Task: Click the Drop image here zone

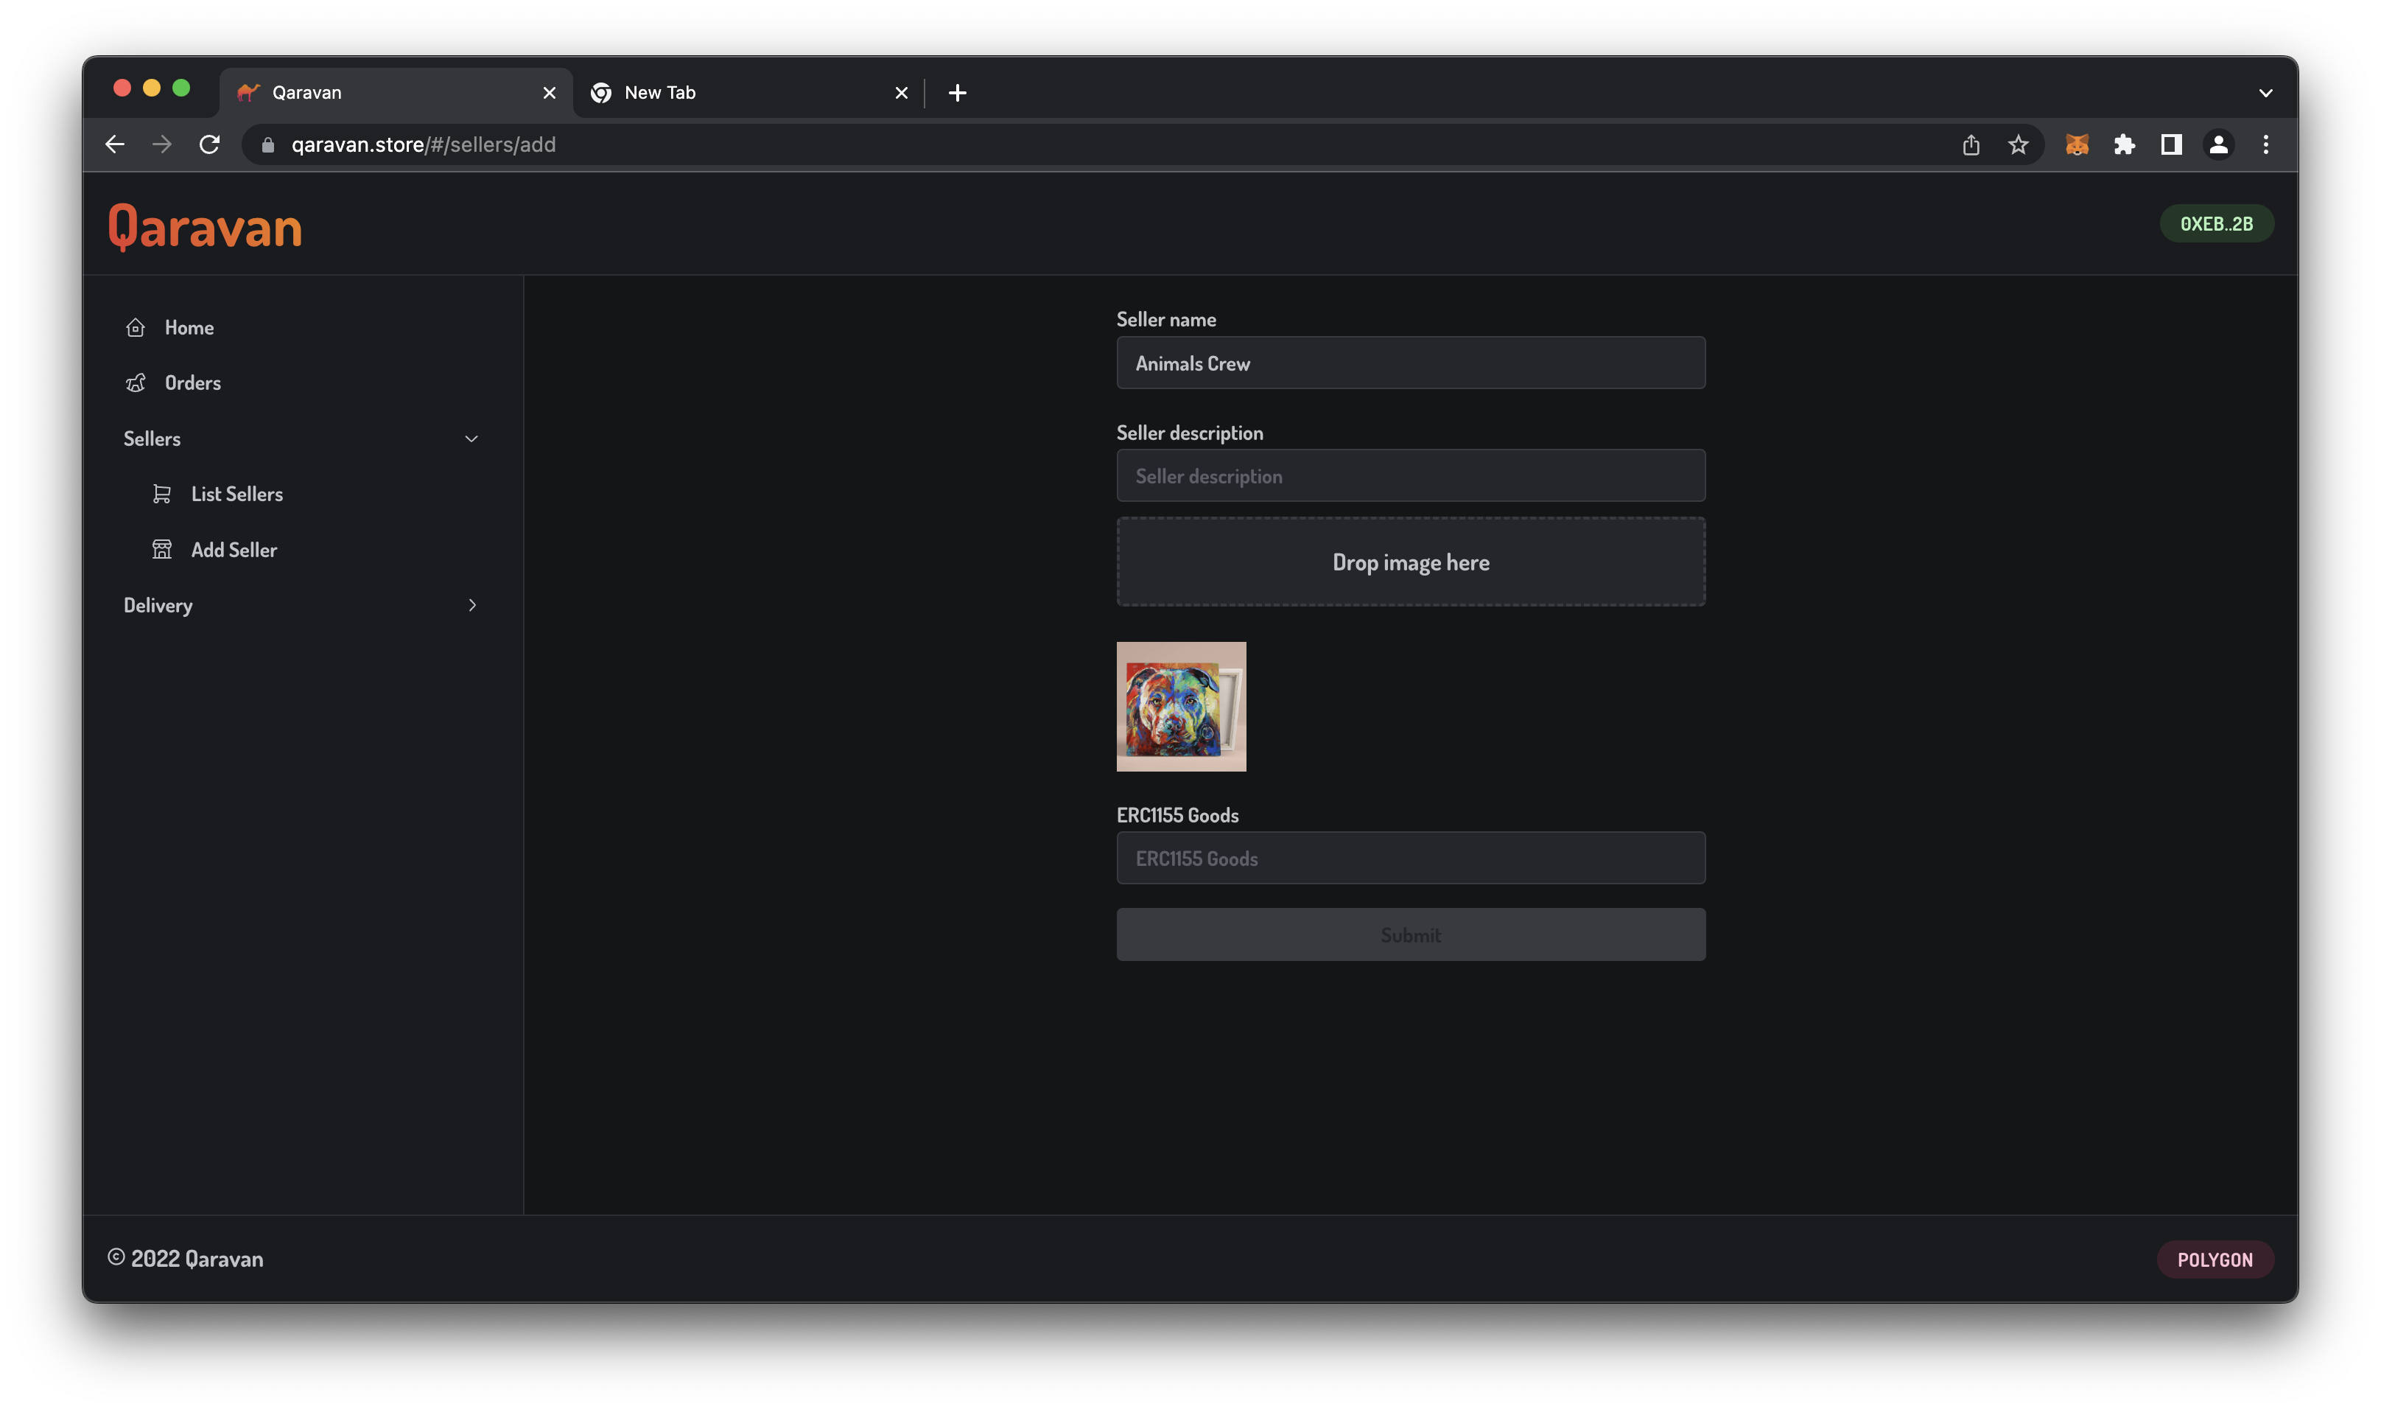Action: [1410, 562]
